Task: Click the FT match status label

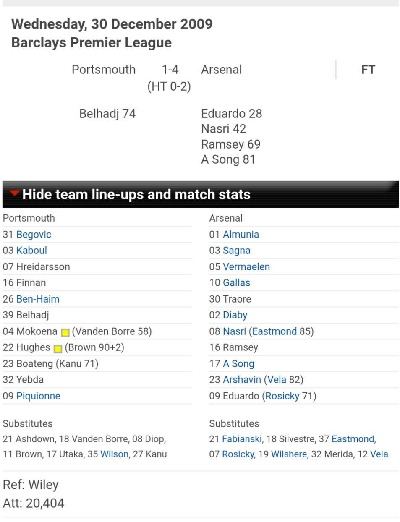Action: [368, 70]
